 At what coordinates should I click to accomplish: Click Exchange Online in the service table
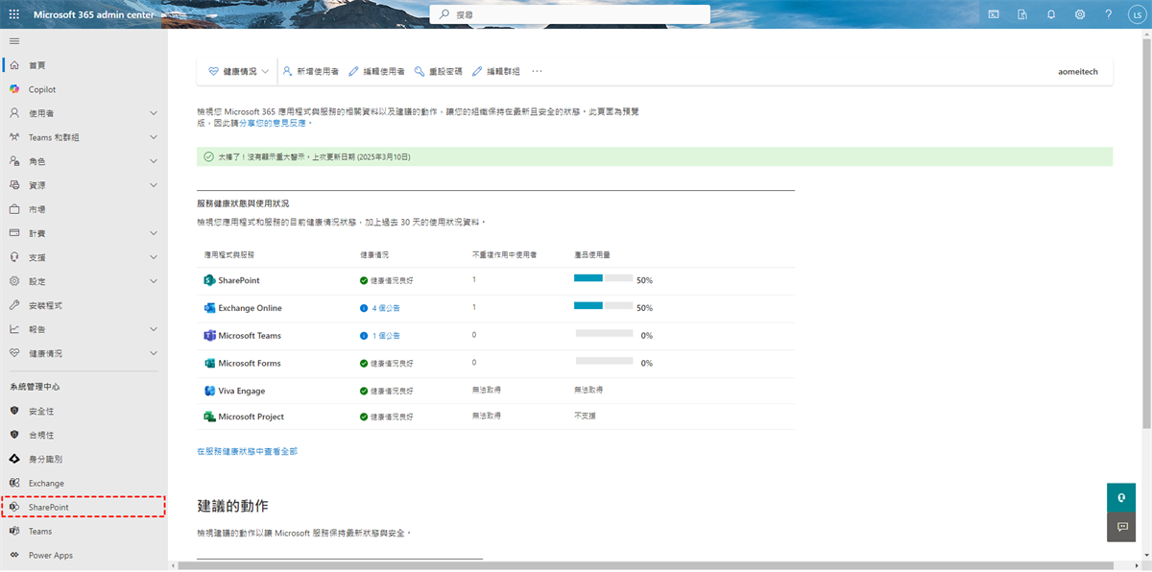pos(250,308)
